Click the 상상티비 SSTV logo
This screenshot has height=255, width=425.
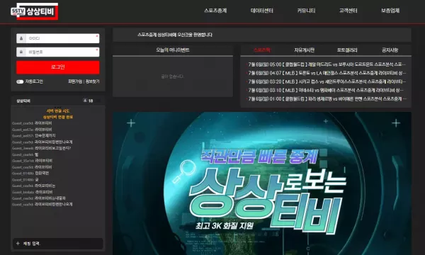pos(35,11)
